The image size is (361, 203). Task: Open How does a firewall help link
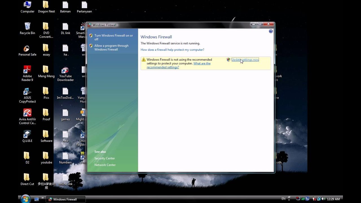tap(172, 50)
